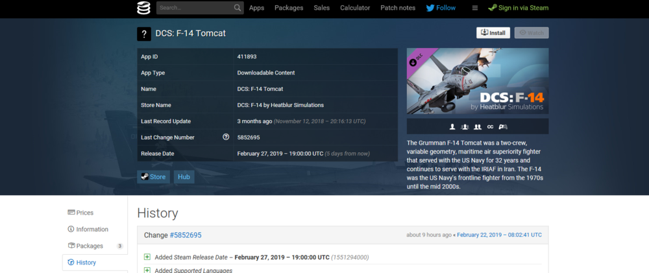Open the Apps menu item
This screenshot has height=273, width=649.
(x=256, y=8)
